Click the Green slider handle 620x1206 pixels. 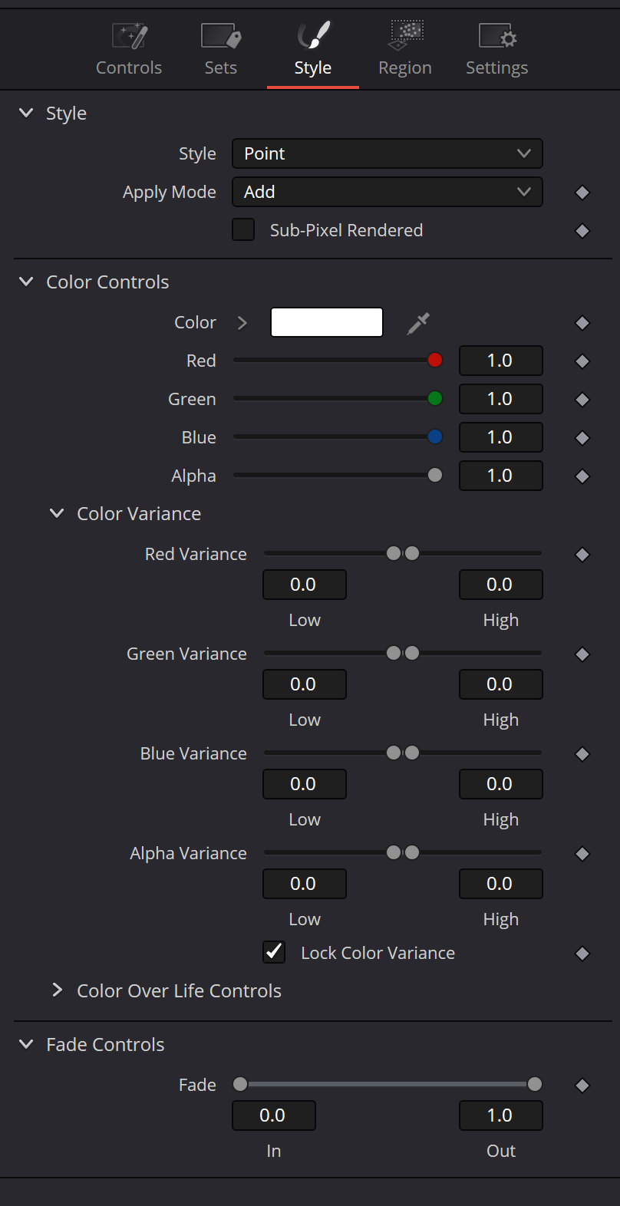(x=435, y=398)
